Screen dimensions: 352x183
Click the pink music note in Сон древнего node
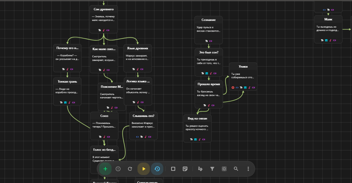[x=104, y=30]
